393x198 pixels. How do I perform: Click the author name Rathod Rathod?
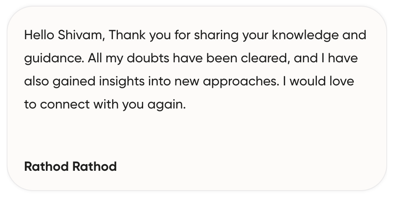(x=70, y=167)
